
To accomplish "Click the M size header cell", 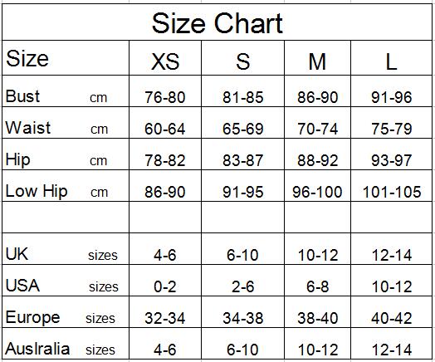I will coord(317,57).
